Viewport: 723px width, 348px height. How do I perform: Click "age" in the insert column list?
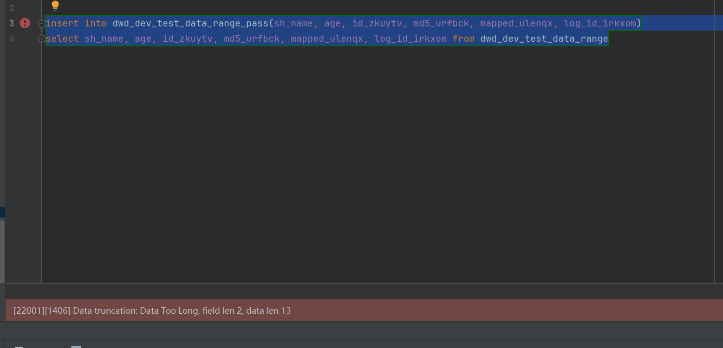[332, 23]
